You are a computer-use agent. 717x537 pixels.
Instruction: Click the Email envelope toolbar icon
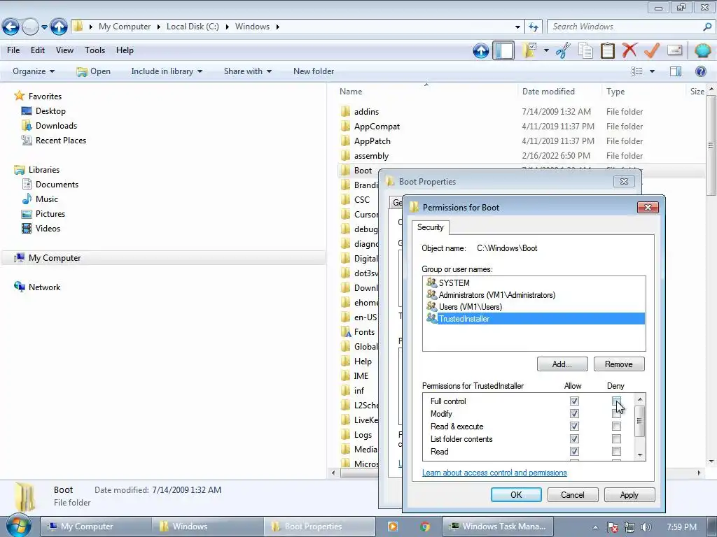pyautogui.click(x=674, y=50)
